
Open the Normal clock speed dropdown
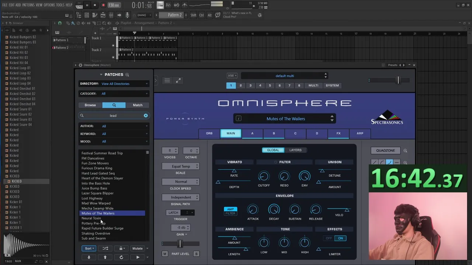pos(181,182)
